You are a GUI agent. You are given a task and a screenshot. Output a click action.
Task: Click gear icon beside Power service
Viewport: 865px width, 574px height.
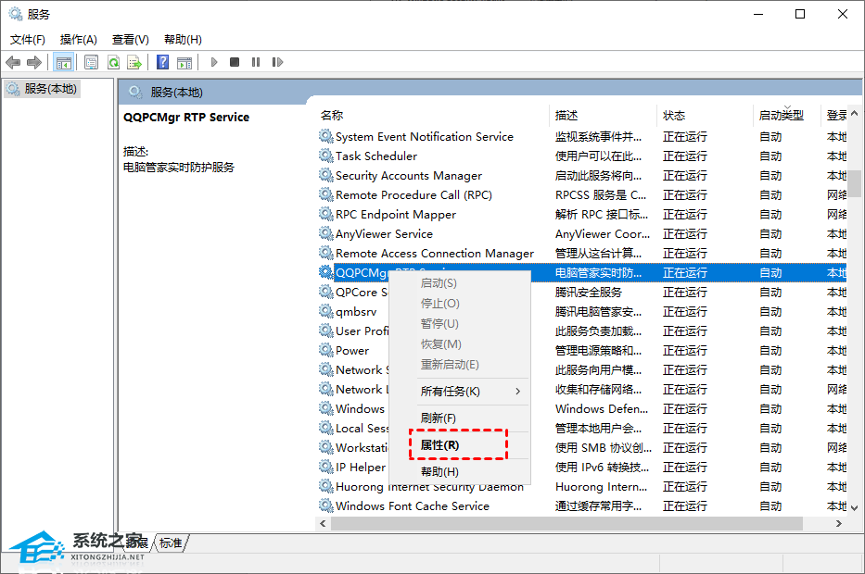pos(326,350)
